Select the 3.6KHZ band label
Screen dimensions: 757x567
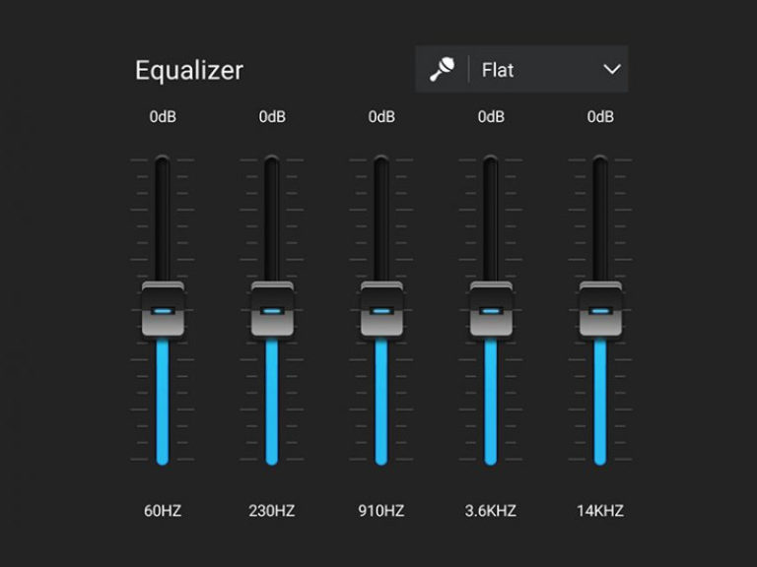(x=491, y=511)
